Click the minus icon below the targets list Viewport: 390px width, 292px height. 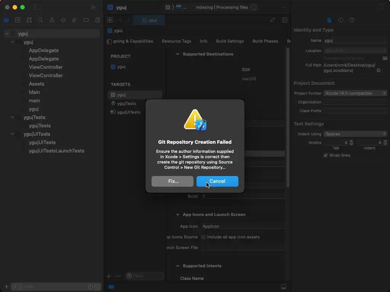click(118, 276)
